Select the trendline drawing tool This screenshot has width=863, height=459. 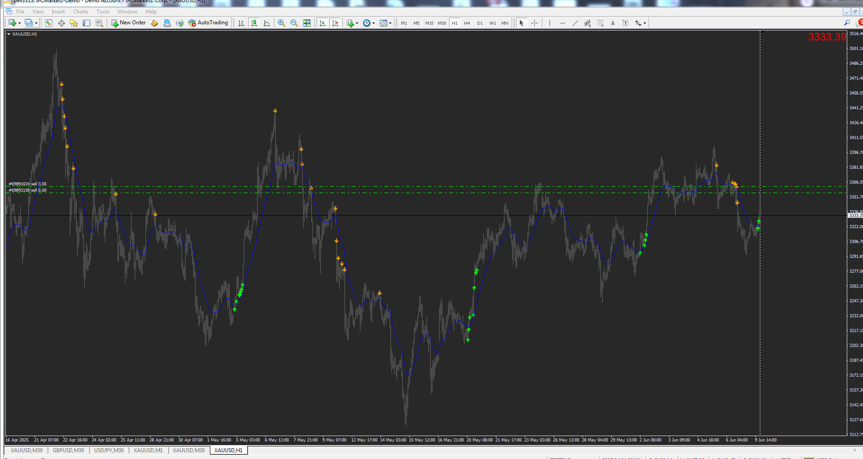tap(575, 23)
